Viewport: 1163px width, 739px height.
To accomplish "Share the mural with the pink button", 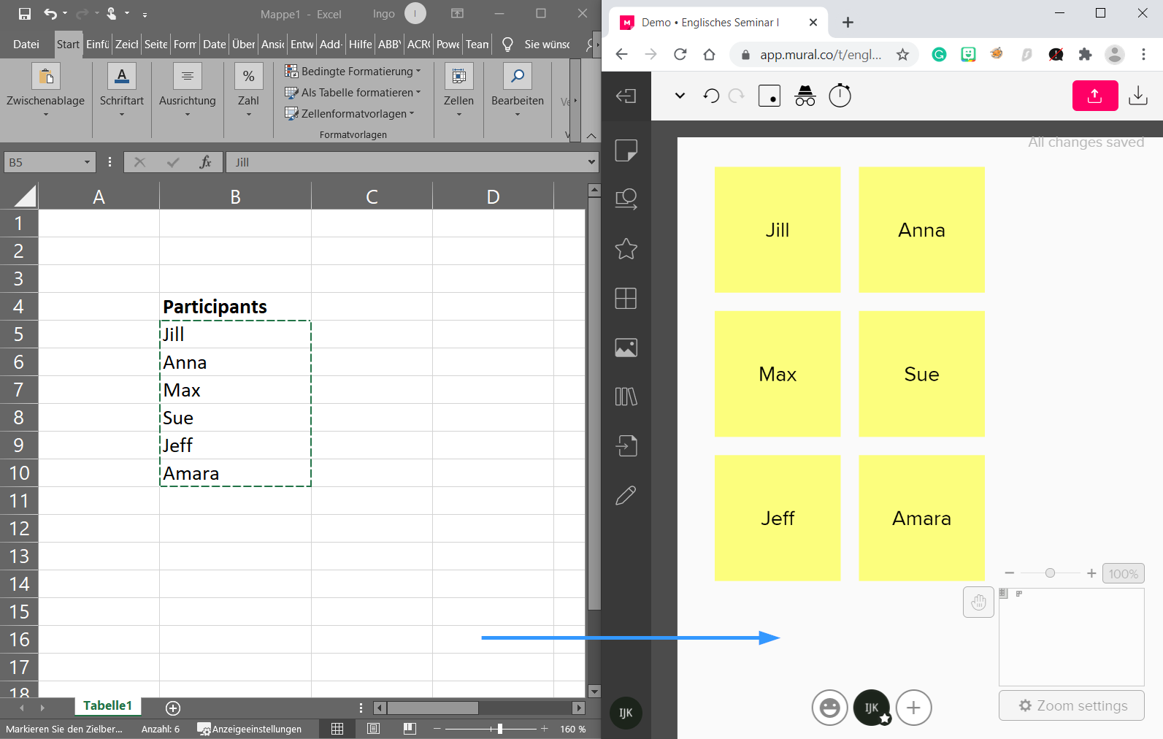I will [x=1095, y=96].
